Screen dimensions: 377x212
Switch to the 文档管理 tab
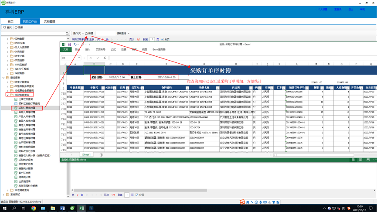pos(49,21)
